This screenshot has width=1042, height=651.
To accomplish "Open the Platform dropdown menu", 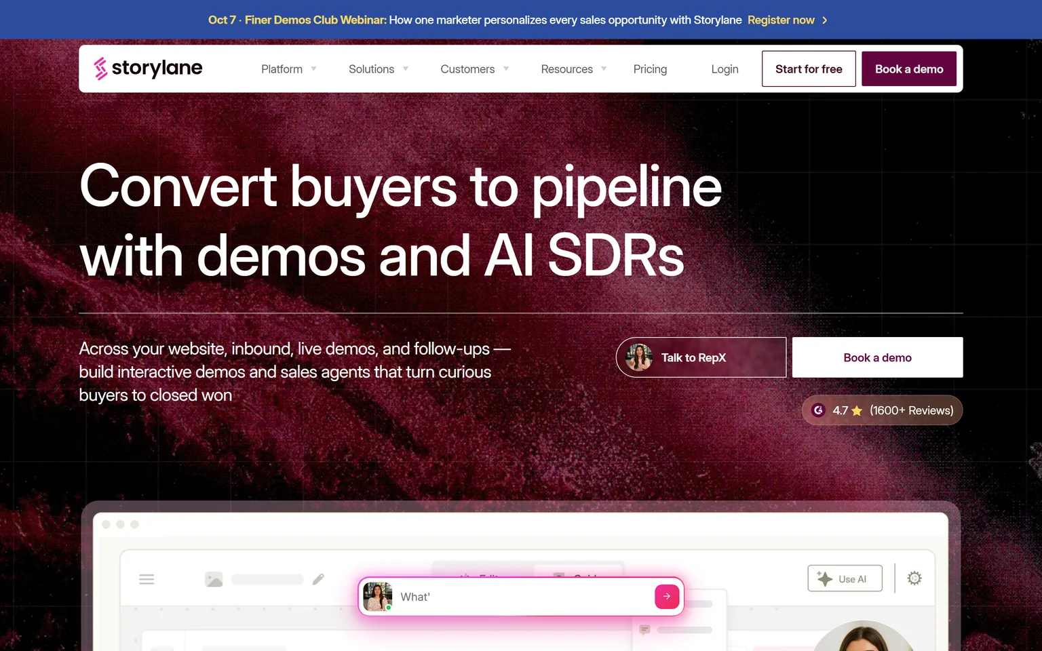I will pyautogui.click(x=289, y=69).
